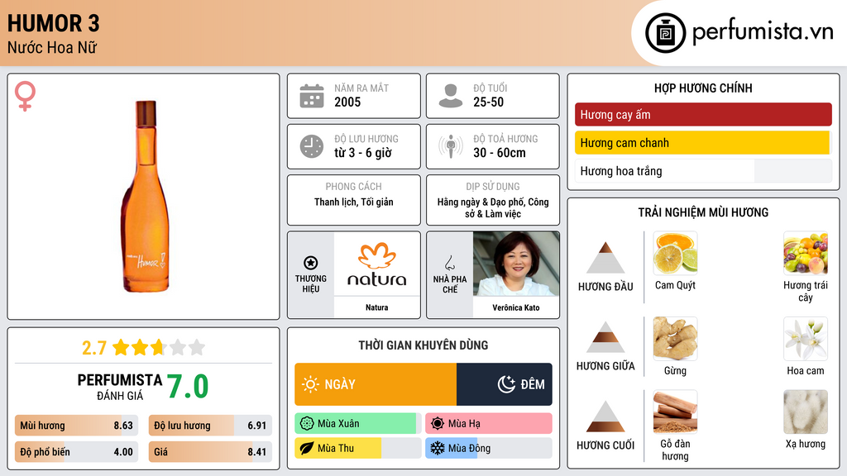Viewport: 847px width, 476px height.
Task: Click the Hương đầu pyramid icon
Action: [x=605, y=258]
